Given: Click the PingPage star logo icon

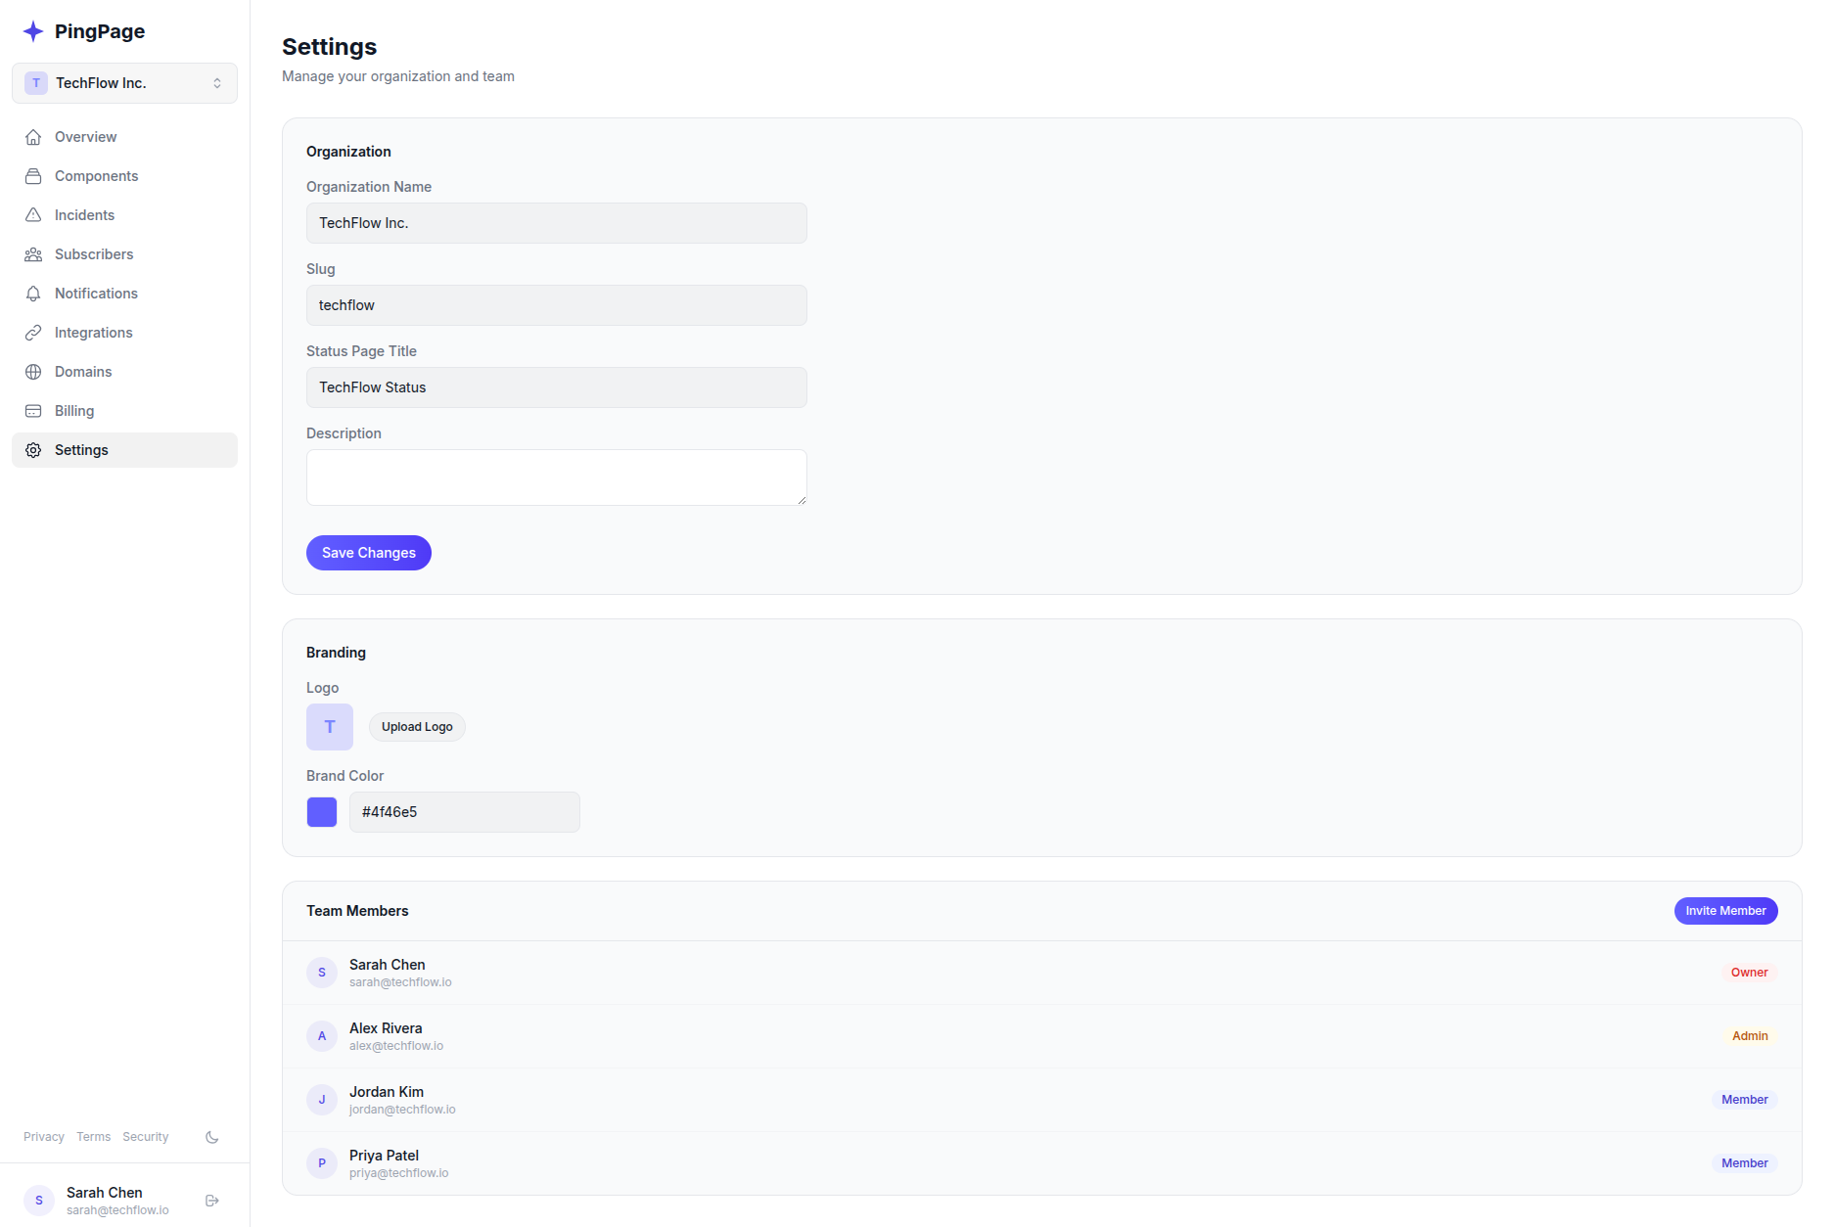Looking at the screenshot, I should [33, 31].
